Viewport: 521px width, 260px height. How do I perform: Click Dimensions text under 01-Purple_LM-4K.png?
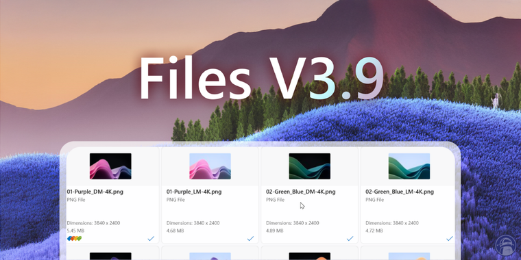(193, 223)
